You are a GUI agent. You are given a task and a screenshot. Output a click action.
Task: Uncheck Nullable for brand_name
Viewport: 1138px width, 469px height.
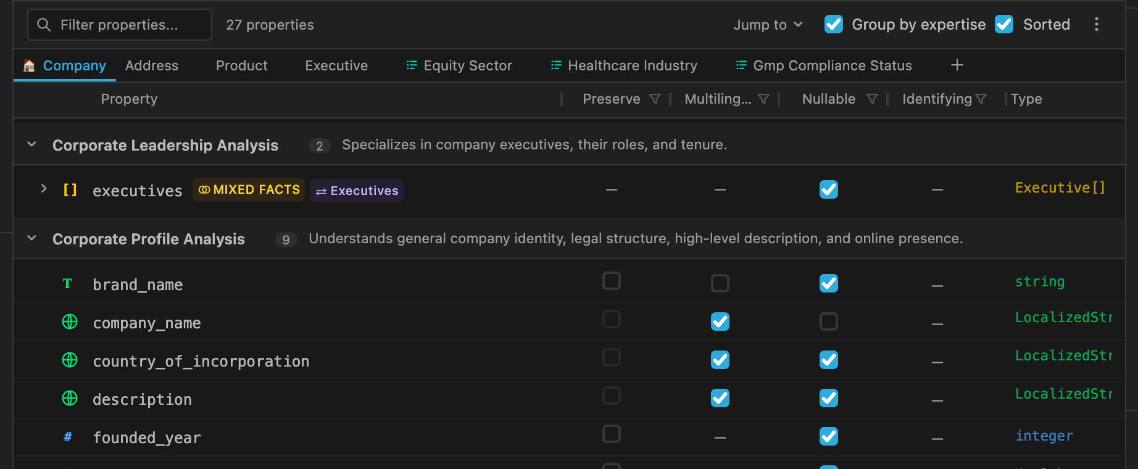point(829,283)
